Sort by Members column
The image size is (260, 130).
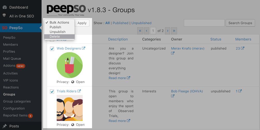(243, 39)
